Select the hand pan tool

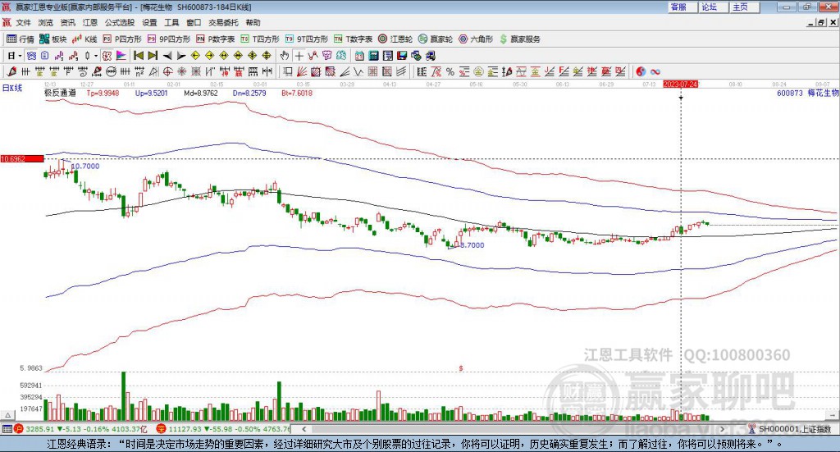[x=285, y=56]
